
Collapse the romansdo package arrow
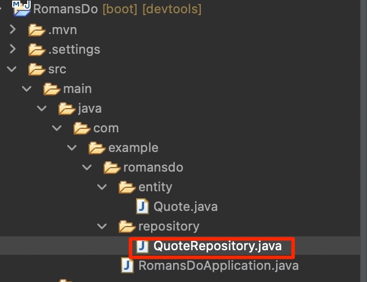pos(87,168)
